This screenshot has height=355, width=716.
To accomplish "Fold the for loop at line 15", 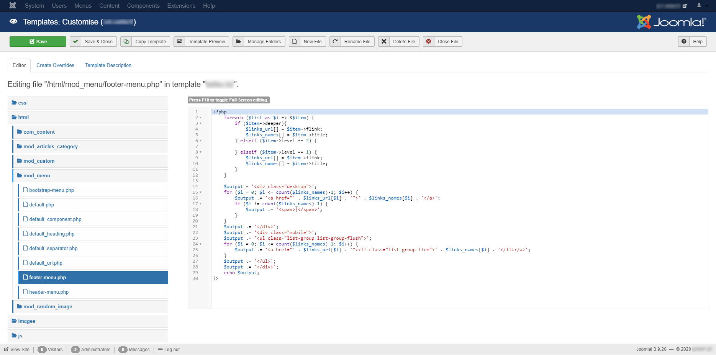I will 200,192.
